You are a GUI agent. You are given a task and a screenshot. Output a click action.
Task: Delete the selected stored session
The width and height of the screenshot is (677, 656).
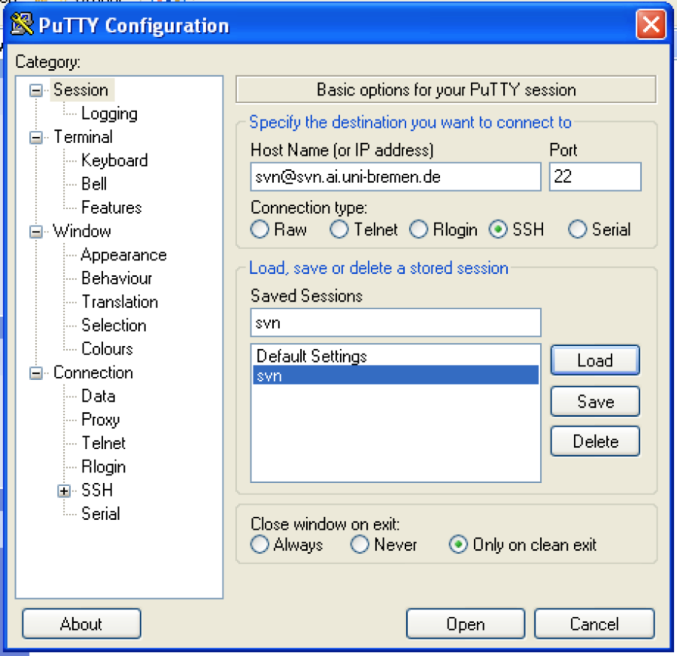click(594, 441)
